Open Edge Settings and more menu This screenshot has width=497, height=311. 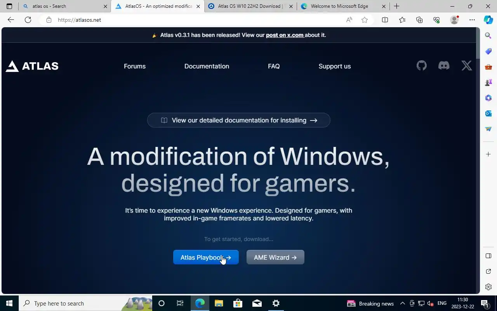click(472, 20)
